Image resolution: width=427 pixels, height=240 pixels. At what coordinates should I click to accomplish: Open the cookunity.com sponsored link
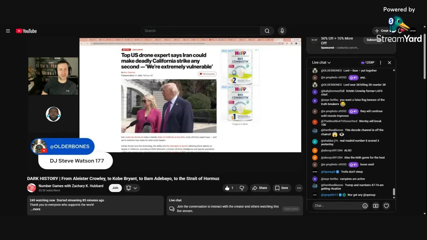tap(347, 48)
